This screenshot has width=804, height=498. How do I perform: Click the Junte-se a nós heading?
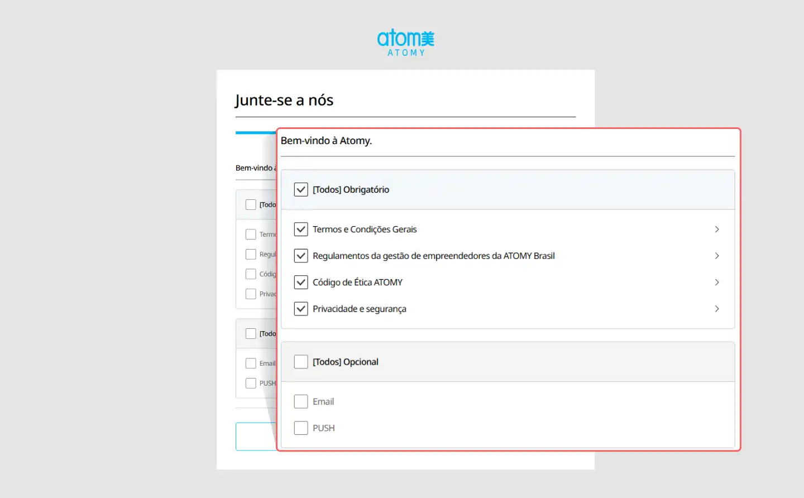pyautogui.click(x=284, y=100)
